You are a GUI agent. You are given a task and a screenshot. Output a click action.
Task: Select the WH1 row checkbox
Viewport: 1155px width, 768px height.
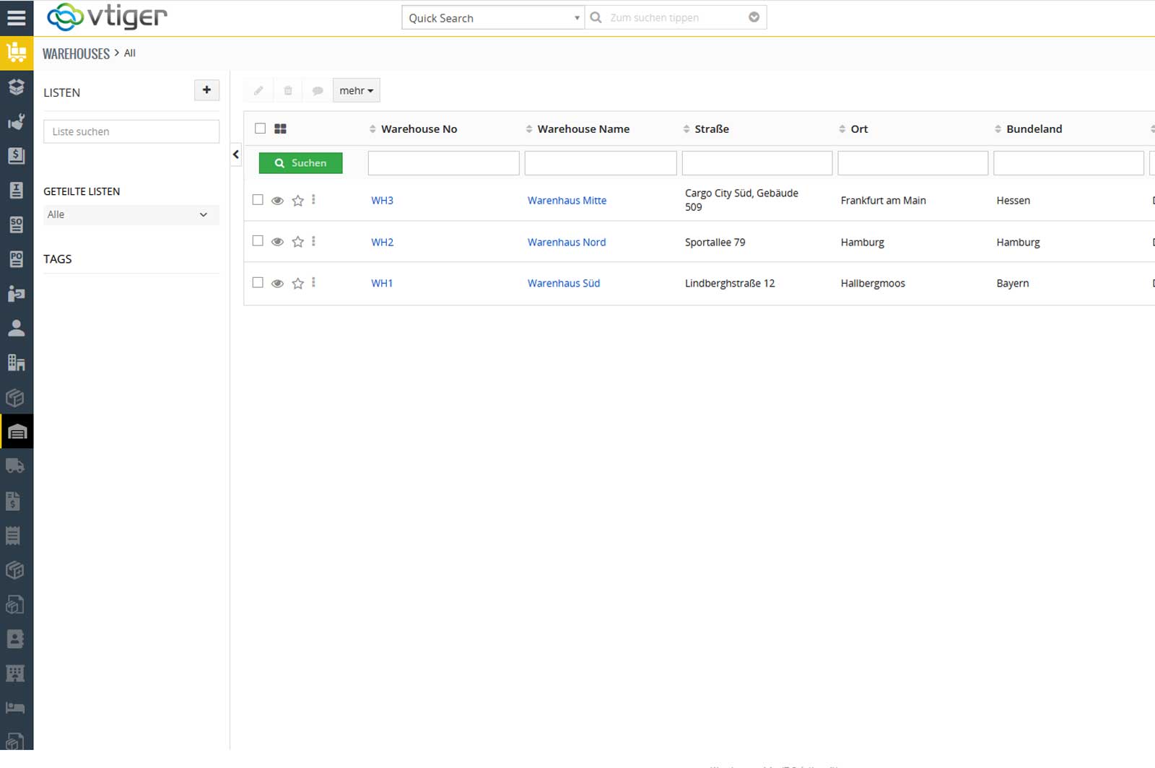[x=258, y=283]
